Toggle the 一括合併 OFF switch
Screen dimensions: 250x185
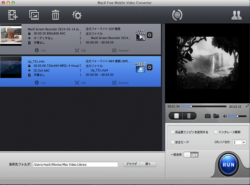[191, 155]
